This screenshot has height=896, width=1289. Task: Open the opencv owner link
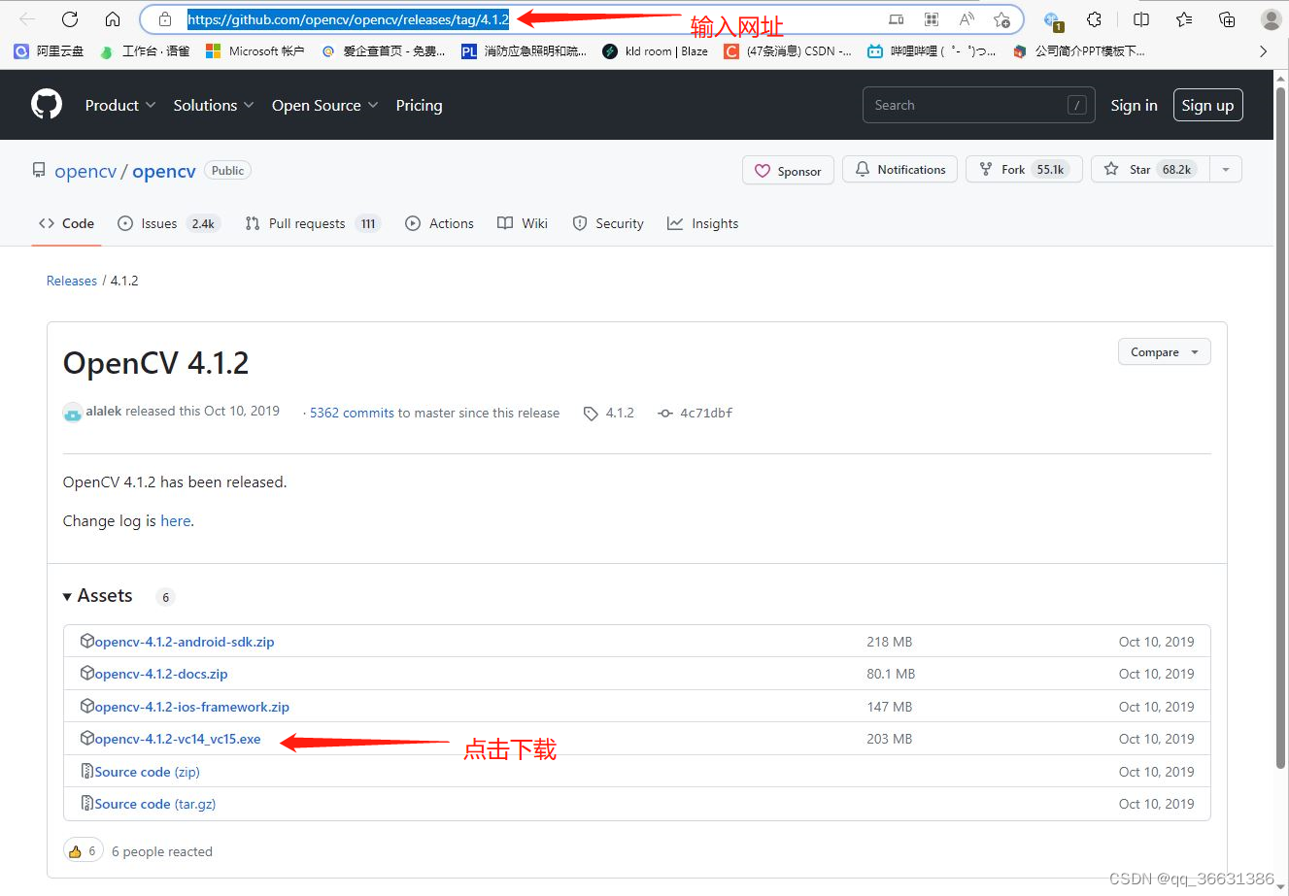click(x=85, y=171)
